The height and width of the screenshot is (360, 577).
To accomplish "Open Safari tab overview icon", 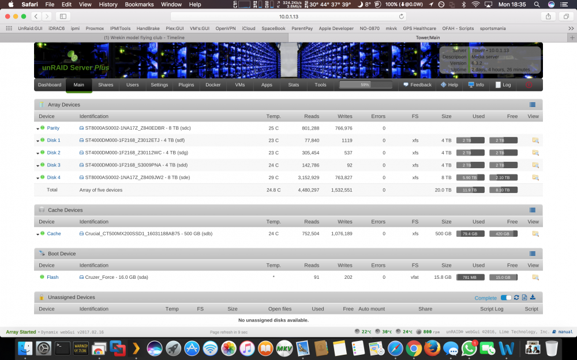I will (566, 17).
